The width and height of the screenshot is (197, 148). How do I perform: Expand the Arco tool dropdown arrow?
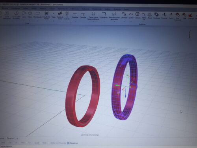point(24,21)
